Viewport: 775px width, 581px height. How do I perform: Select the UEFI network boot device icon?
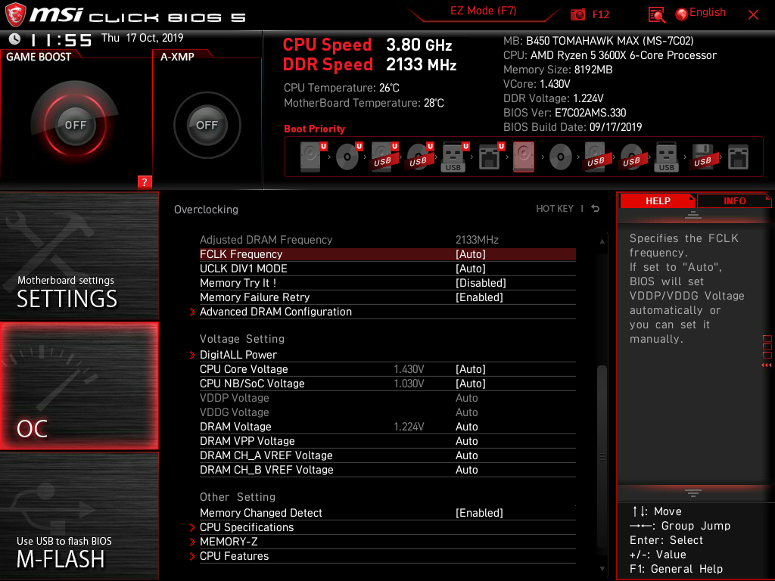(x=491, y=157)
